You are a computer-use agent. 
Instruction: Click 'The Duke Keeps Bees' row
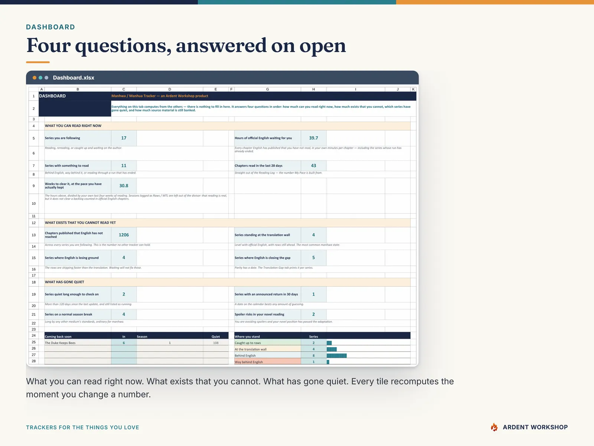point(137,343)
